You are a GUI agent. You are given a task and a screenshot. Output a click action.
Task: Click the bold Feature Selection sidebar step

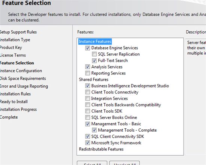tap(17, 63)
